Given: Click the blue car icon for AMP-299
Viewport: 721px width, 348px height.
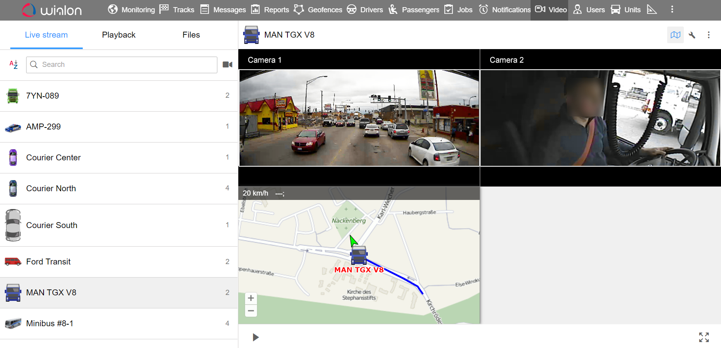Looking at the screenshot, I should pos(13,127).
